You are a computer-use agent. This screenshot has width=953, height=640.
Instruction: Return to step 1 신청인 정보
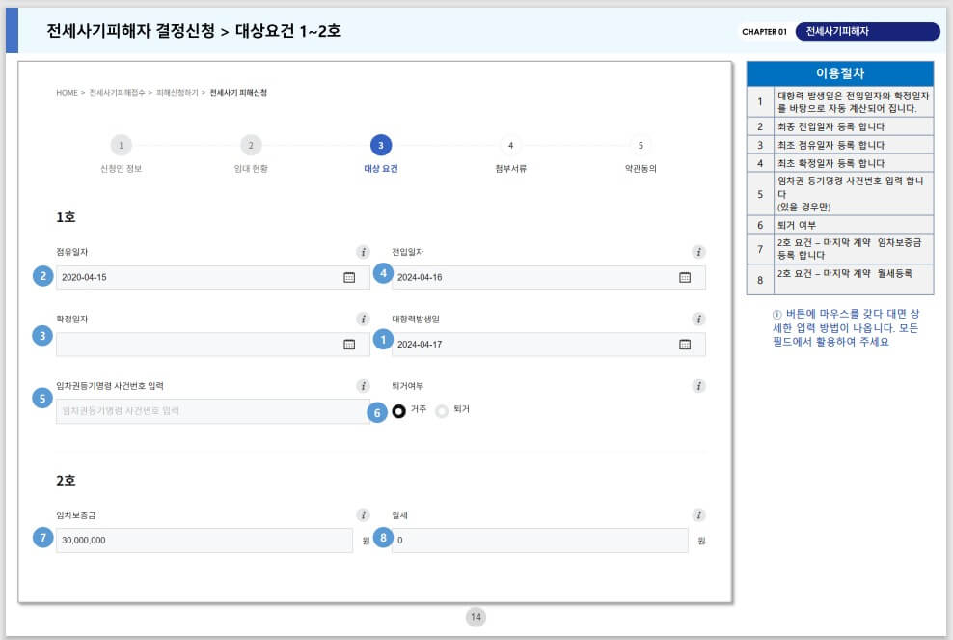[x=121, y=145]
